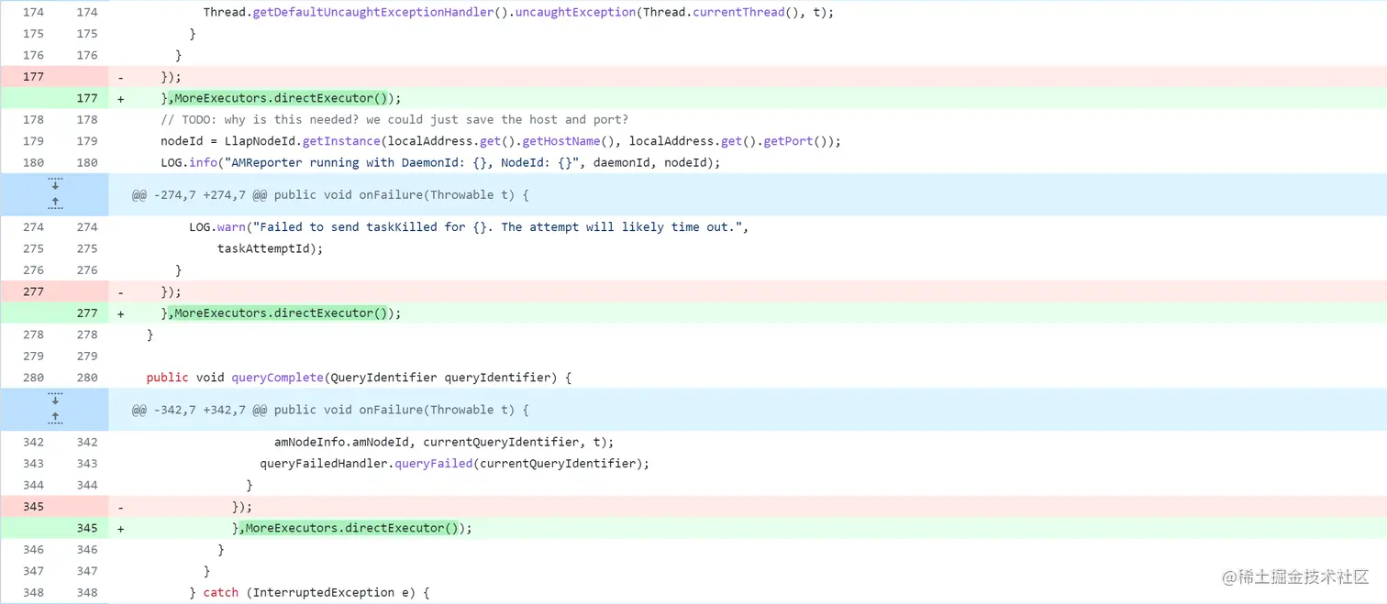Select old line number 174

click(x=33, y=12)
